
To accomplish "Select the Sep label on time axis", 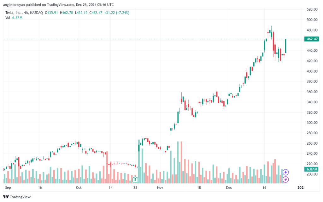I will (8, 188).
